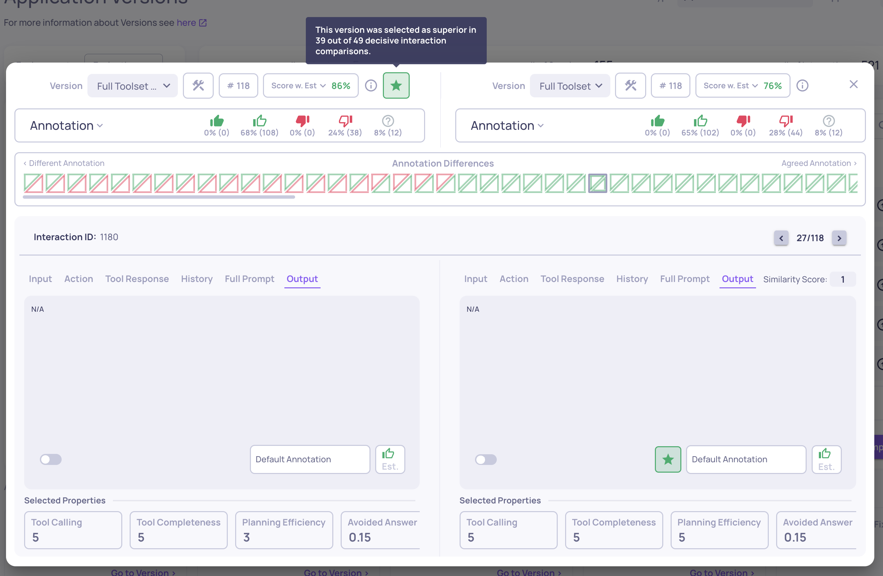
Task: Close the comparison dialog with X
Action: coord(853,84)
